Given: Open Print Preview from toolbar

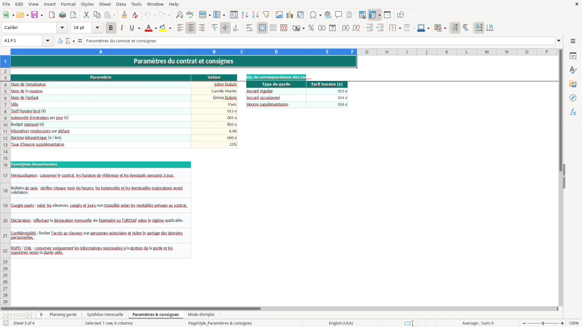Looking at the screenshot, I should (73, 15).
